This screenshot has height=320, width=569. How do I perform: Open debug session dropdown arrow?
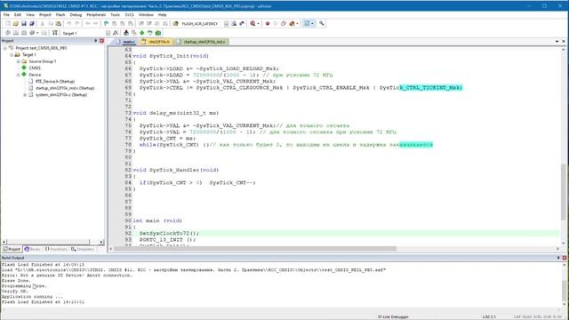(x=259, y=24)
